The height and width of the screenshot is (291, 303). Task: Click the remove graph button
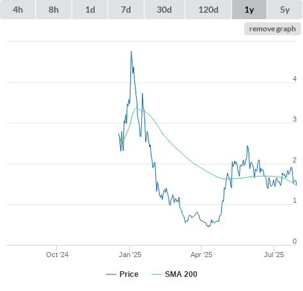tap(272, 29)
